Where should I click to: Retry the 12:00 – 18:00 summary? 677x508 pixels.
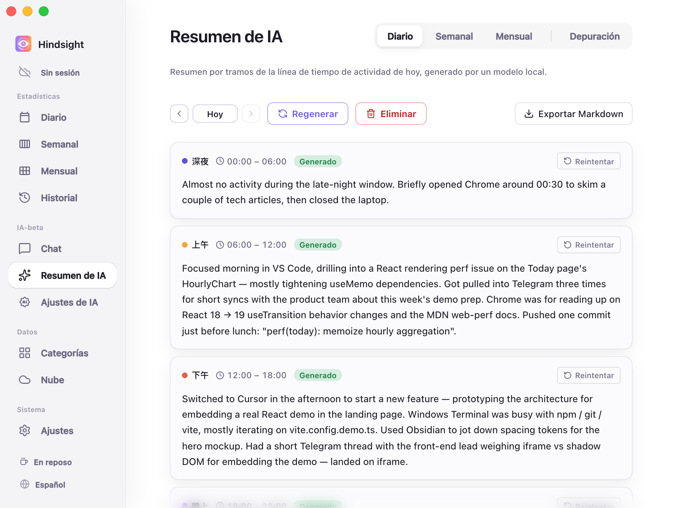589,375
